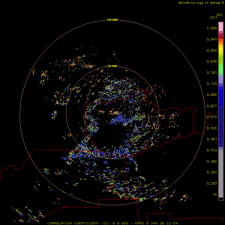The height and width of the screenshot is (225, 225).
Task: Click the DCC label above the color bar
Action: (x=219, y=15)
